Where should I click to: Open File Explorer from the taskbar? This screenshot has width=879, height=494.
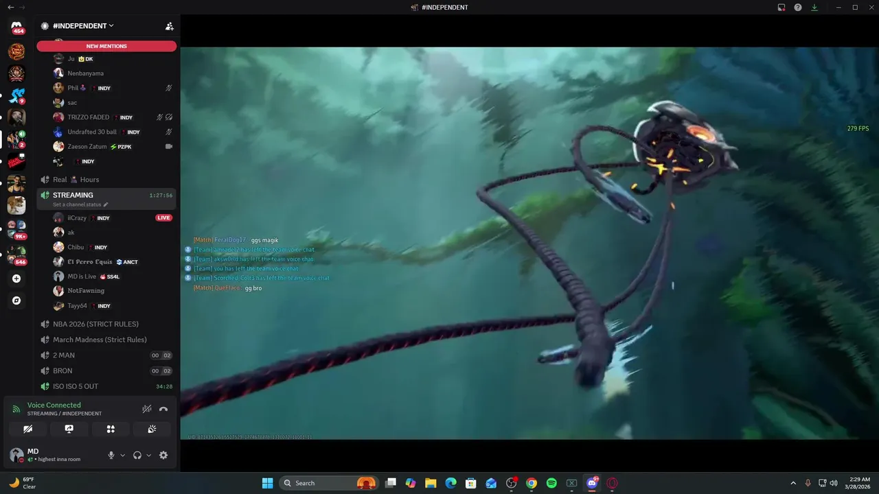431,483
